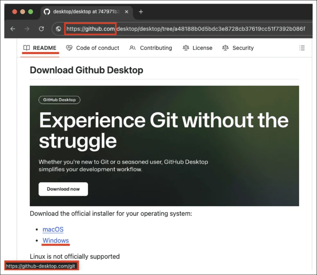Open a new browser tab
The image size is (317, 275).
141,12
